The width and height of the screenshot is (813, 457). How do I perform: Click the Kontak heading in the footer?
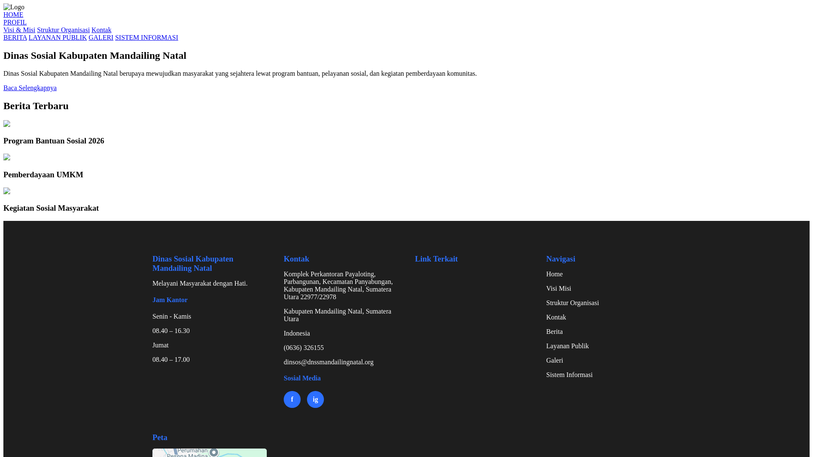tap(296, 259)
